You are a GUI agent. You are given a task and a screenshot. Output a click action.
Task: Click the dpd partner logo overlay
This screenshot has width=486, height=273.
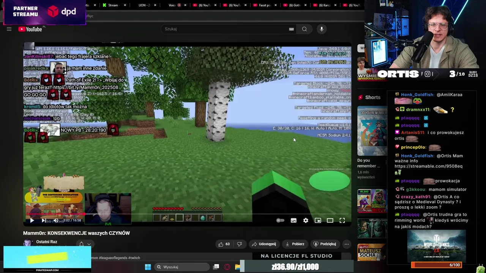[62, 11]
